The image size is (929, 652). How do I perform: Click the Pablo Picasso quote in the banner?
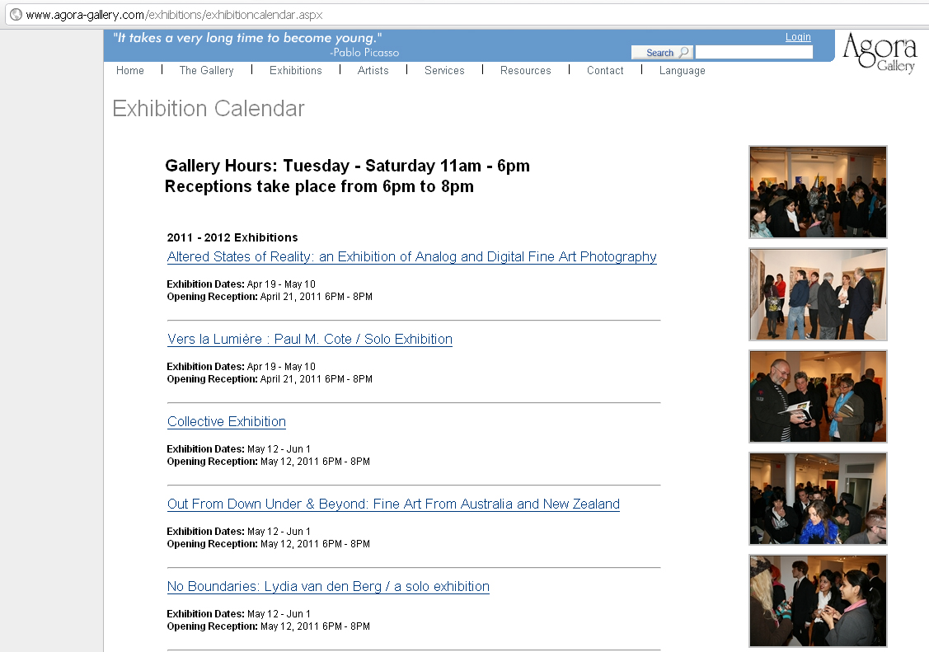click(x=247, y=39)
